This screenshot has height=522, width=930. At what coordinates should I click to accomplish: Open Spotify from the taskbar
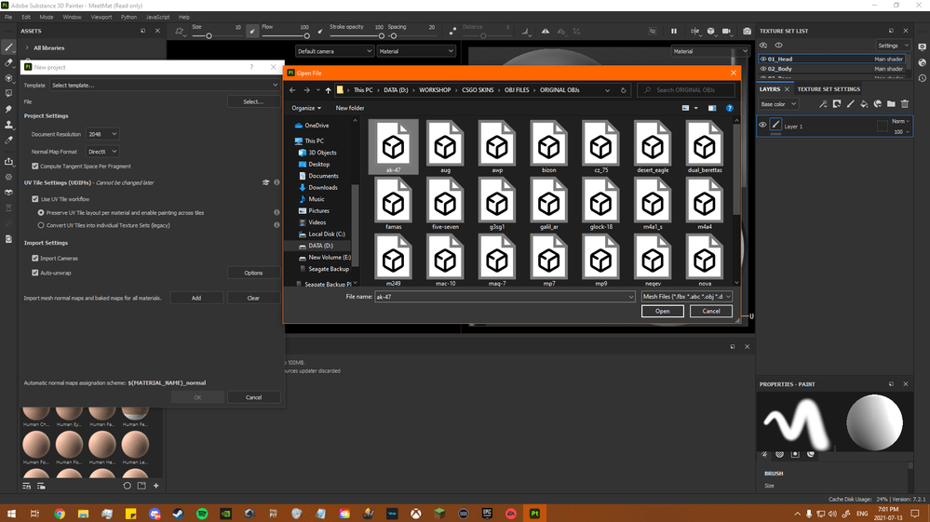pyautogui.click(x=202, y=514)
